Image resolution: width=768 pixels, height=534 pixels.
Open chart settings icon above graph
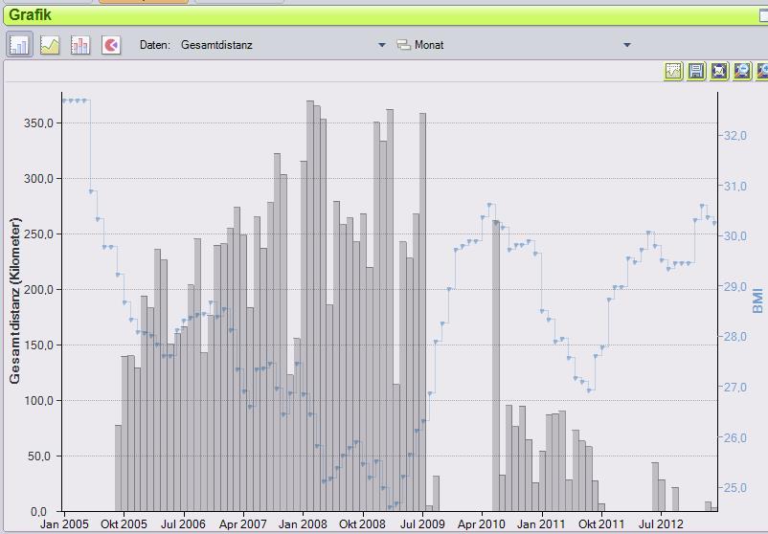point(673,71)
